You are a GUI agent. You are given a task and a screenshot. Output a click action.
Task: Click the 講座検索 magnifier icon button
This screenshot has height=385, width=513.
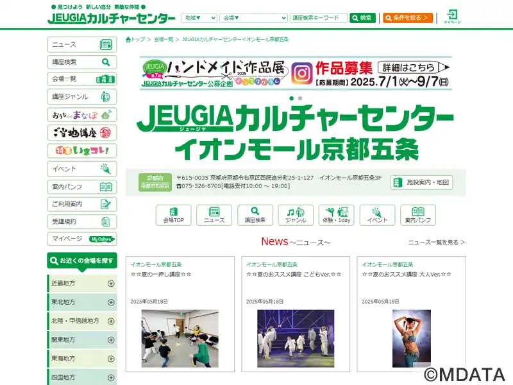[255, 215]
